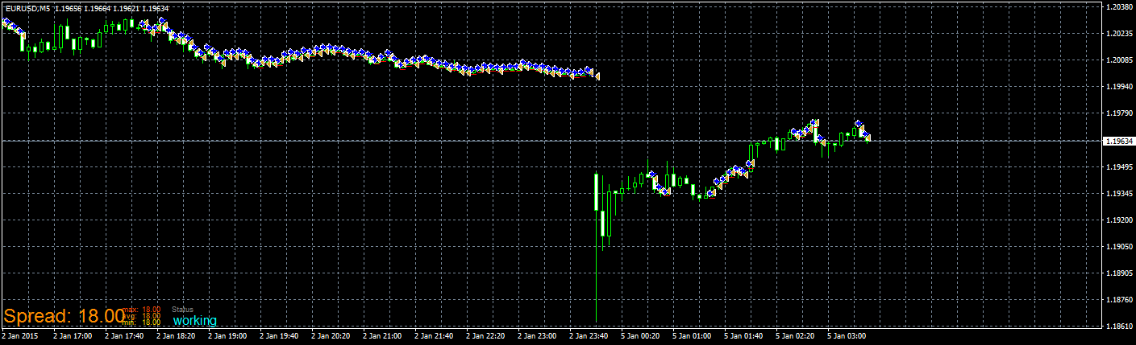Viewport: 1136px width, 345px height.
Task: Click the 1.19790 price scale label
Action: coord(1118,113)
